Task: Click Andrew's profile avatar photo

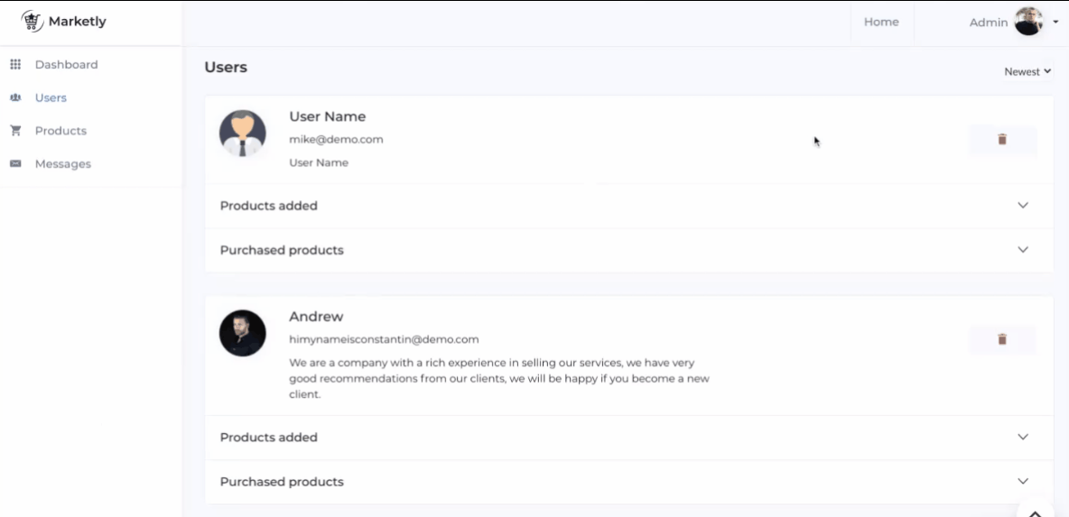Action: (x=242, y=333)
